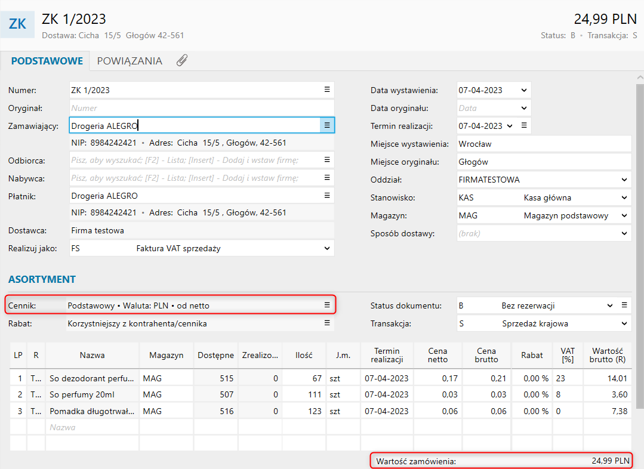Open menu icon beside Termin realizacji

tap(523, 126)
